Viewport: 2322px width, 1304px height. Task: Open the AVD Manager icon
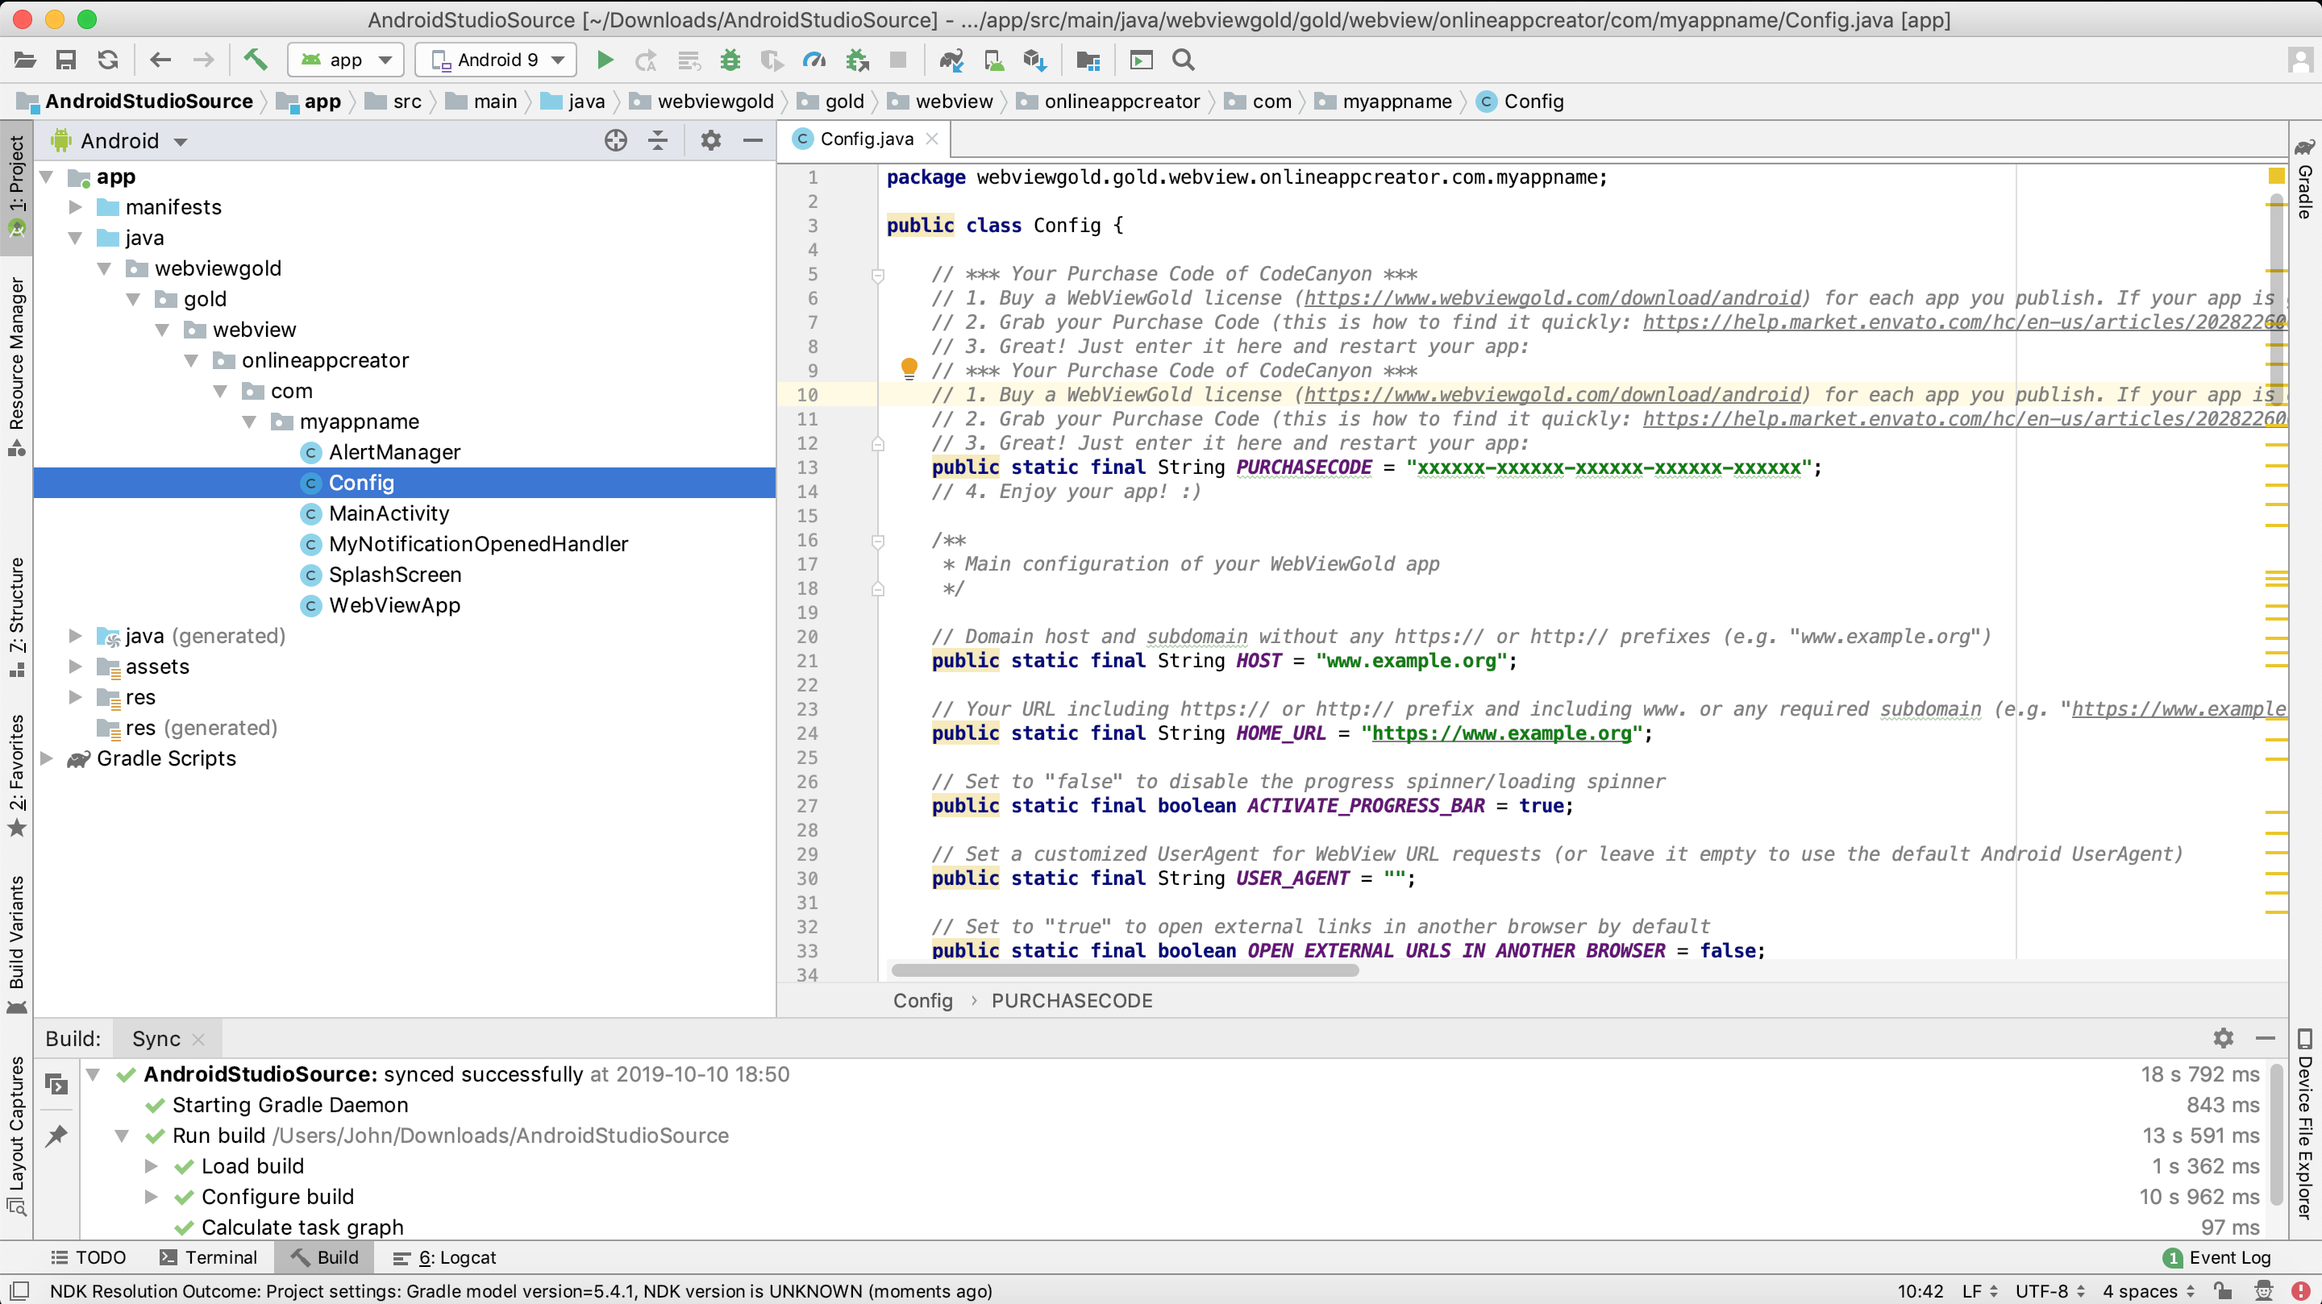tap(993, 60)
